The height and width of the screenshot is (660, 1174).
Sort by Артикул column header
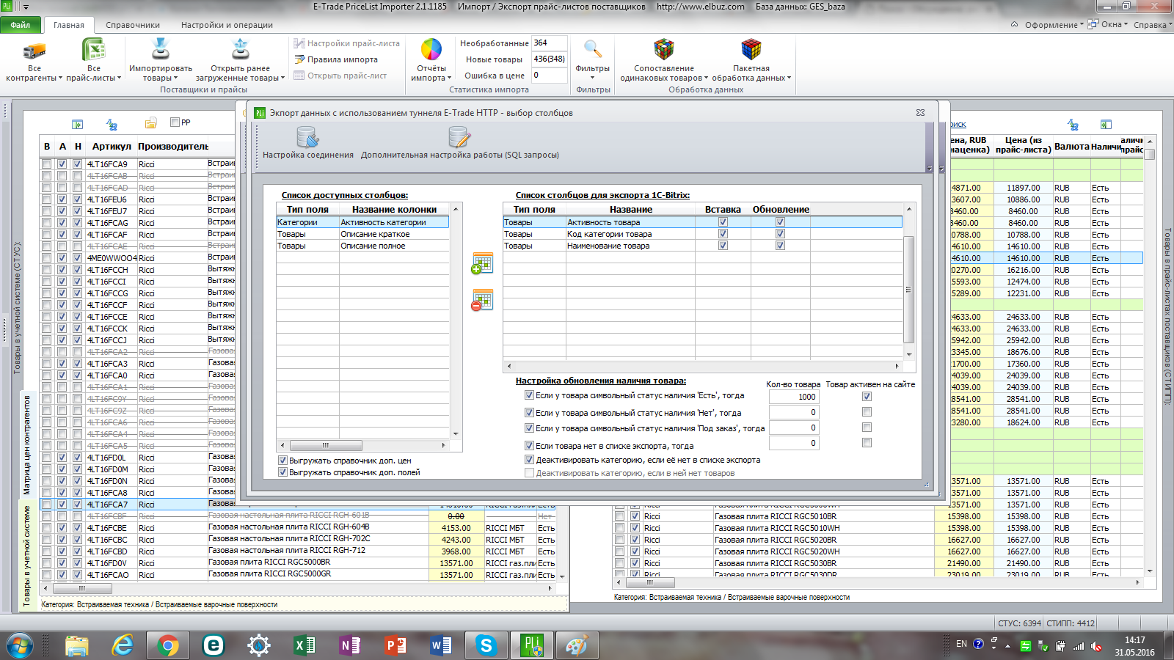coord(111,147)
